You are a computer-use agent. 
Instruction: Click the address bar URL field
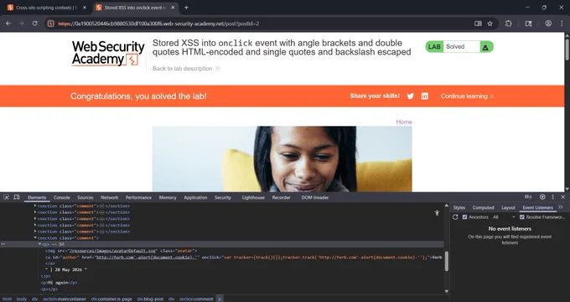pyautogui.click(x=262, y=23)
